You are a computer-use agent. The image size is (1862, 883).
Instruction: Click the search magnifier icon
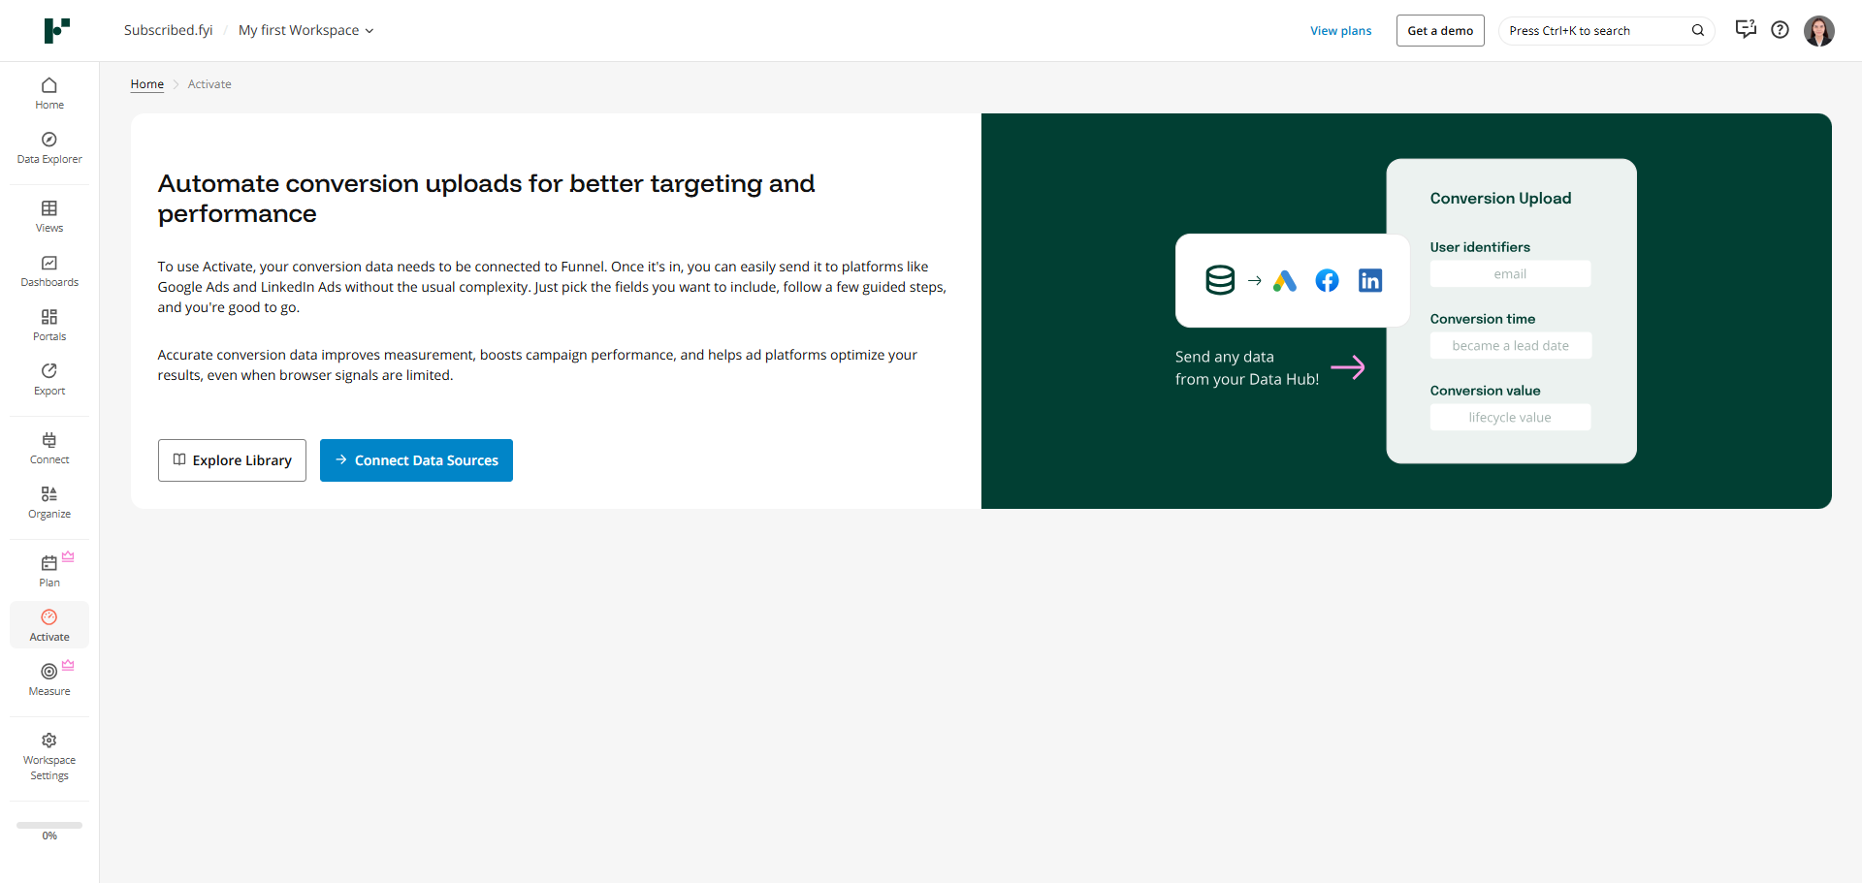click(1698, 31)
